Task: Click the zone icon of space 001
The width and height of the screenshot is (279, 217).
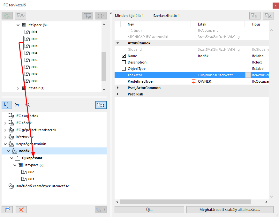Action: [27, 32]
